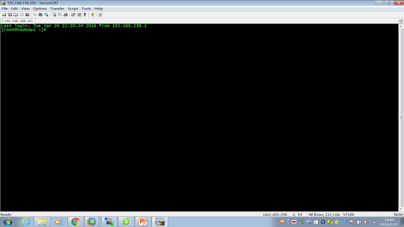Click the terminal scrollbar down arrow
This screenshot has height=227, width=404.
(x=401, y=209)
